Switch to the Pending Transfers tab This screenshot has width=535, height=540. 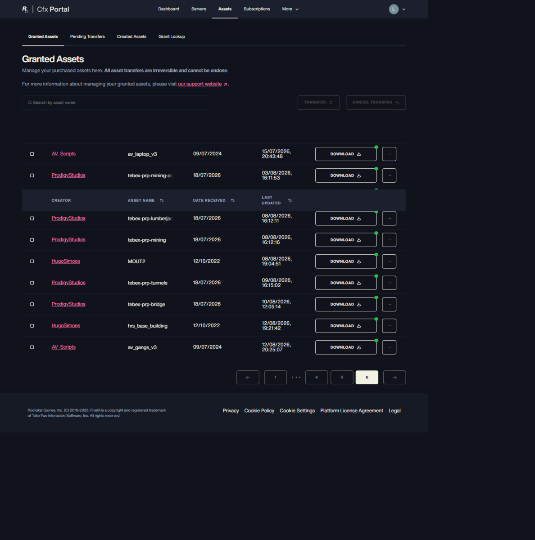pyautogui.click(x=87, y=36)
